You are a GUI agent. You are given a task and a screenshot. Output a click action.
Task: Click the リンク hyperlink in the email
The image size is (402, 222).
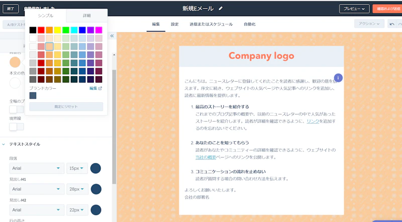pos(313,121)
